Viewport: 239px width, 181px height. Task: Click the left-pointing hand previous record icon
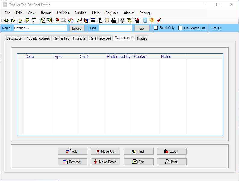pyautogui.click(x=6, y=20)
